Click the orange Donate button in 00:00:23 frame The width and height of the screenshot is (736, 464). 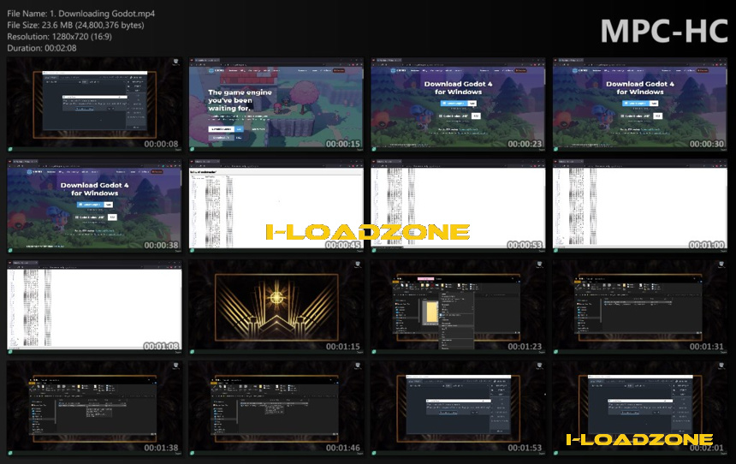click(520, 70)
